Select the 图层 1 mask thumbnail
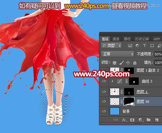The height and width of the screenshot is (133, 162). pos(129,92)
